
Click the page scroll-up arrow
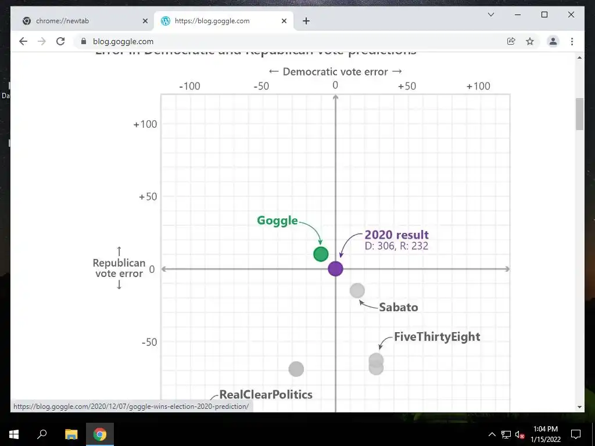[579, 57]
